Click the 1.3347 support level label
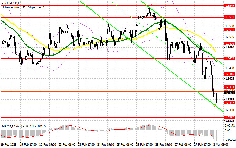Screen dimensions: 236x148 point(229,103)
